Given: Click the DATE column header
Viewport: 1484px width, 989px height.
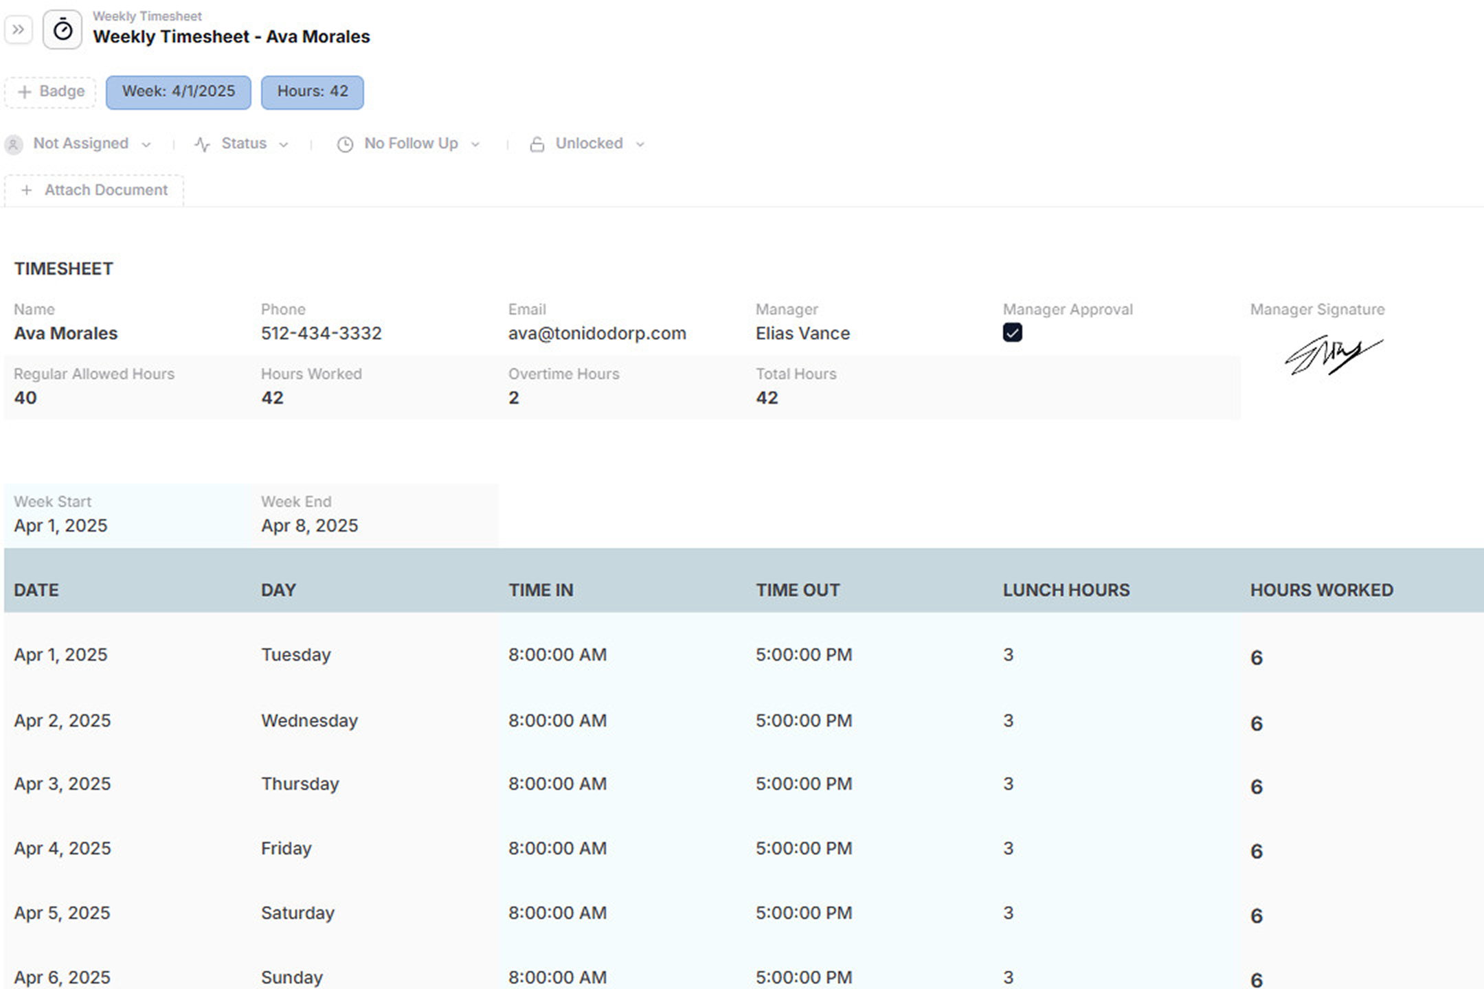Looking at the screenshot, I should coord(36,590).
